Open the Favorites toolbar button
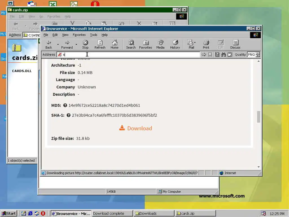Screen dimensions: 289x217 (146, 45)
